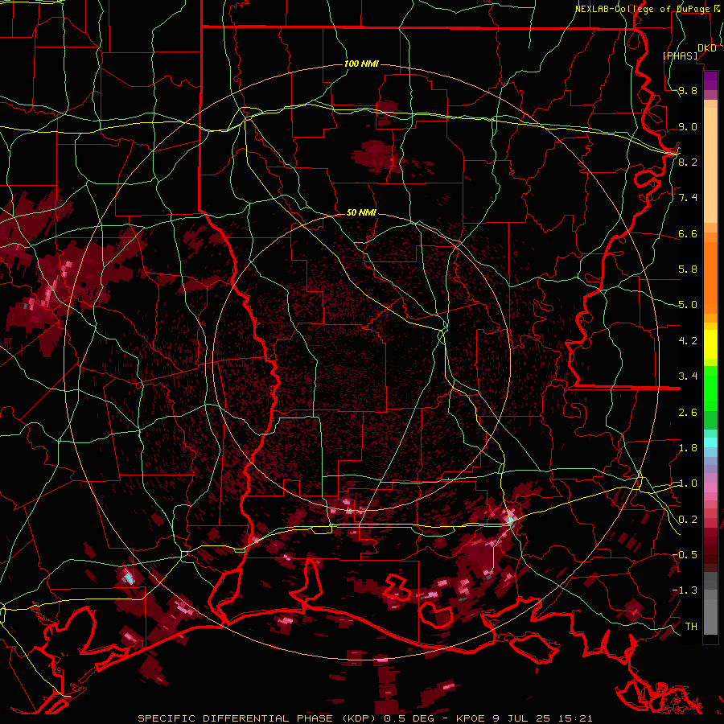Click the 5.0 legend value
Image resolution: width=724 pixels, height=724 pixels.
click(688, 305)
